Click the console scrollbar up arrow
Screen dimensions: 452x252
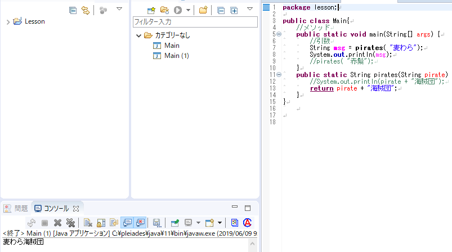[x=253, y=244]
